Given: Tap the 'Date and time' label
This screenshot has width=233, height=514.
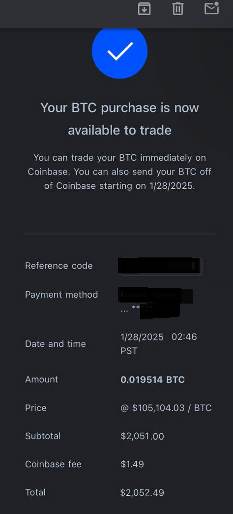Looking at the screenshot, I should click(56, 343).
